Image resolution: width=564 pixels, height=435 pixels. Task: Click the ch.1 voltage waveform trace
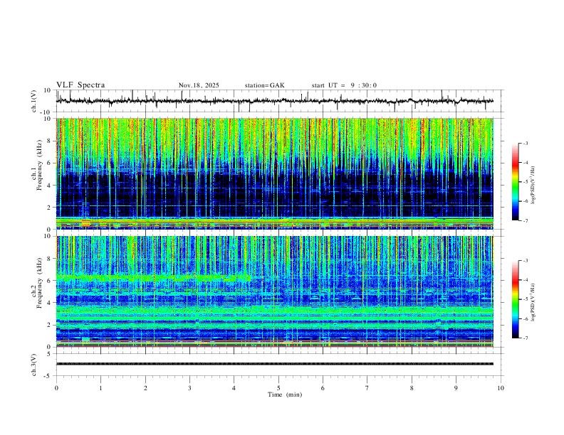275,101
